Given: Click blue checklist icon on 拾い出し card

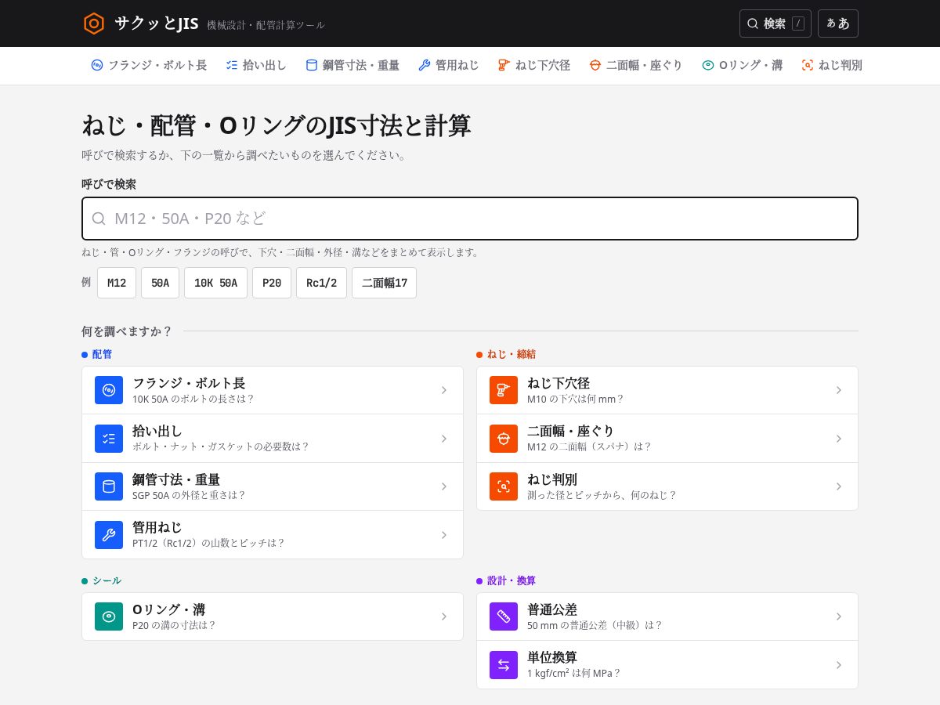Looking at the screenshot, I should [109, 439].
